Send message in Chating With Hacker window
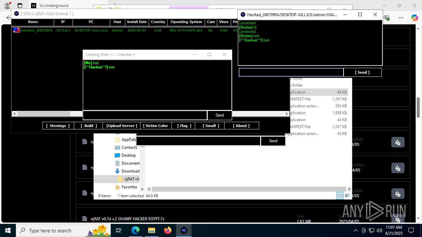Screen dimensions: 422x237 [220, 115]
